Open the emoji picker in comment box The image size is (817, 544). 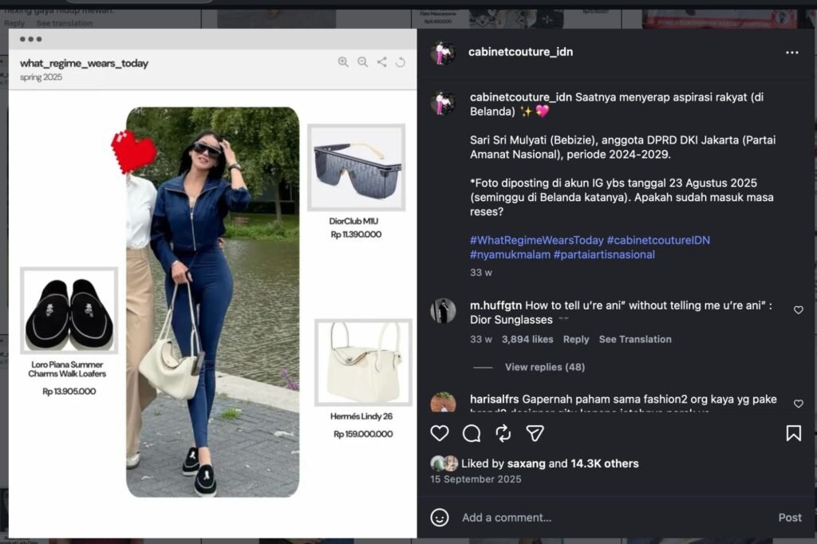[x=440, y=518]
